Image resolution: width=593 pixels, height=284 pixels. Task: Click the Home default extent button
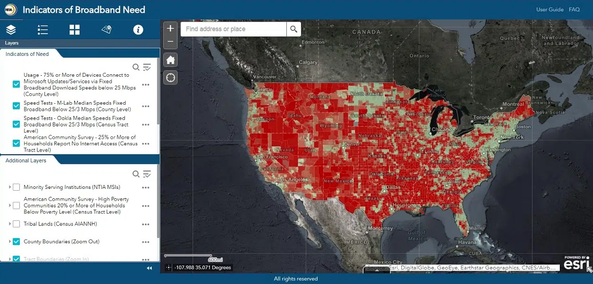[170, 59]
